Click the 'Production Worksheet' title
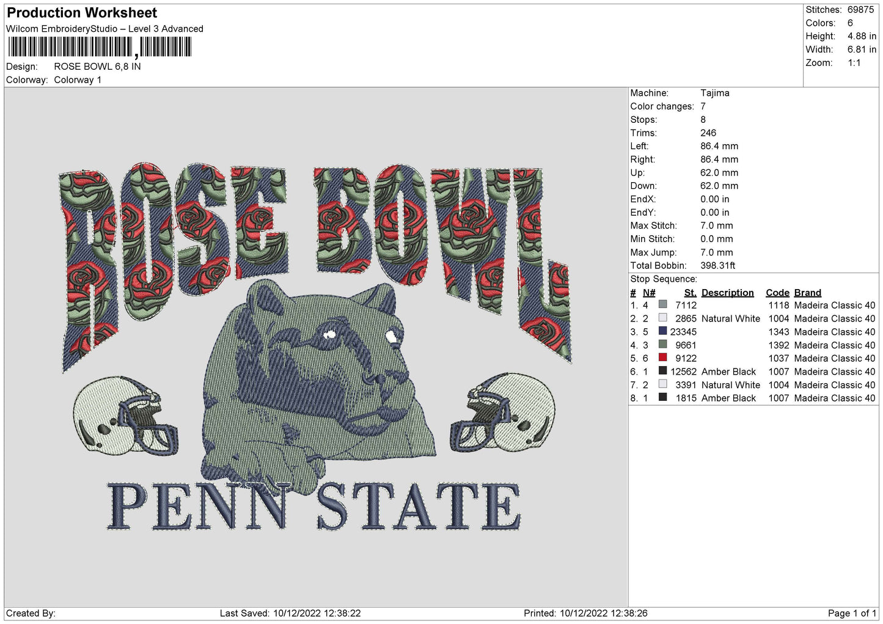This screenshot has height=624, width=883. pyautogui.click(x=82, y=13)
